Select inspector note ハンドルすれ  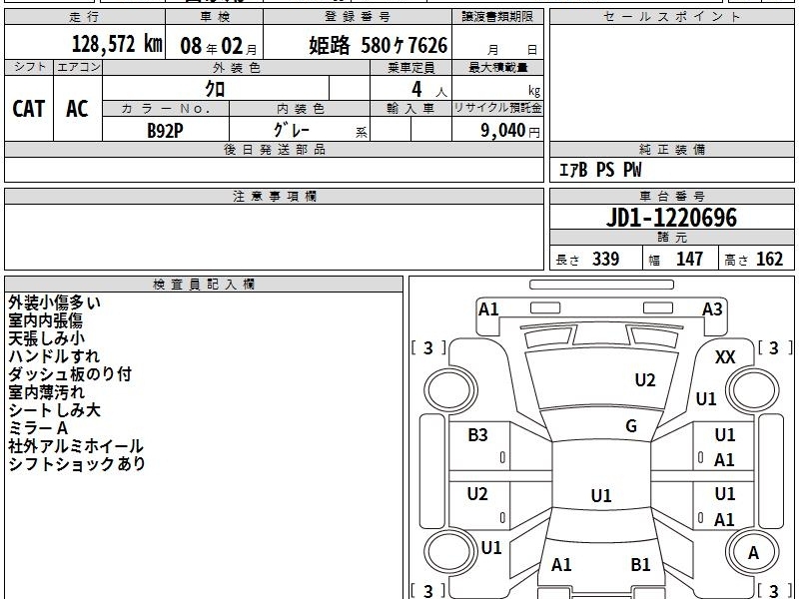tap(54, 356)
